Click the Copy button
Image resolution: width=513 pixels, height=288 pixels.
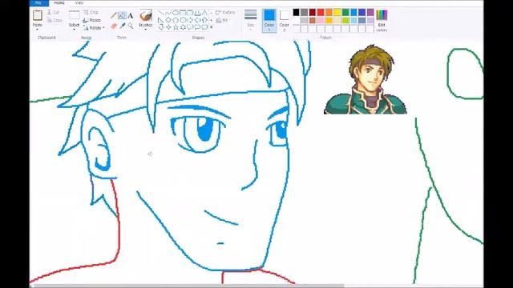click(55, 20)
